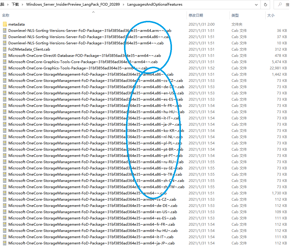Select StorageManagement arm64.x86~es-ES cab name
The height and width of the screenshot is (248, 290).
pyautogui.click(x=96, y=99)
